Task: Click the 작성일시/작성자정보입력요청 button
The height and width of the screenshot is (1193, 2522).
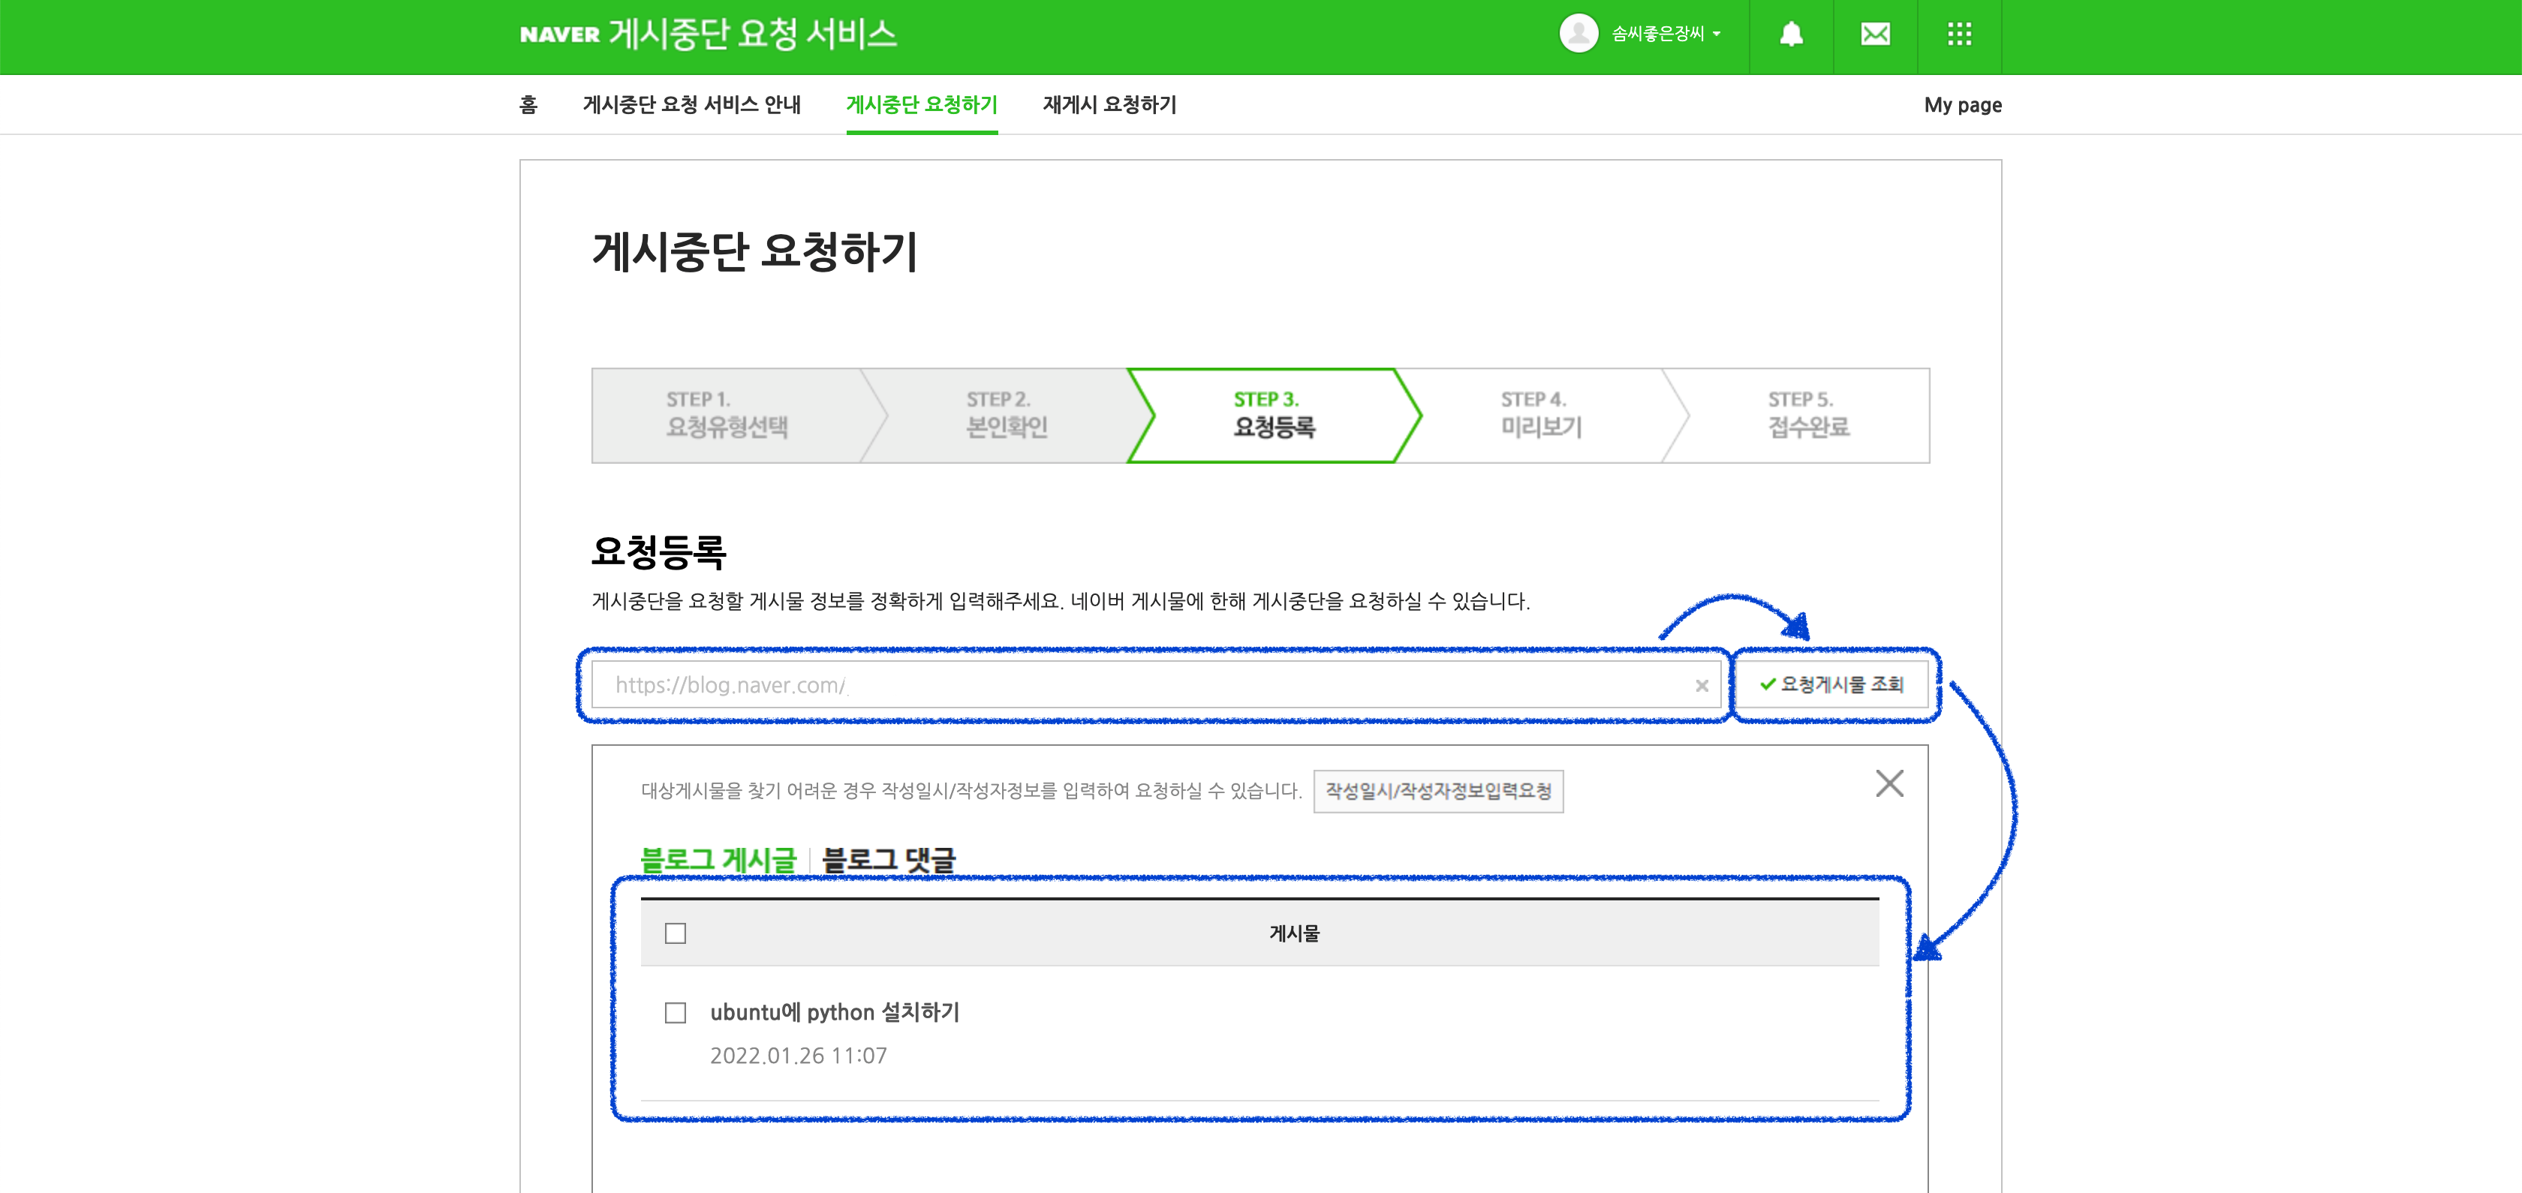Action: (x=1438, y=791)
